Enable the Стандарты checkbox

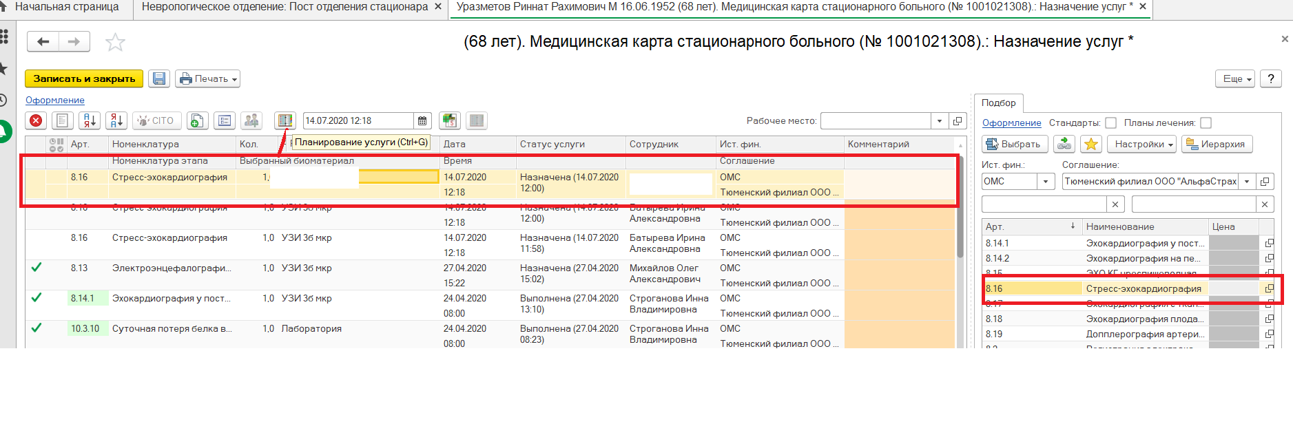click(1110, 123)
